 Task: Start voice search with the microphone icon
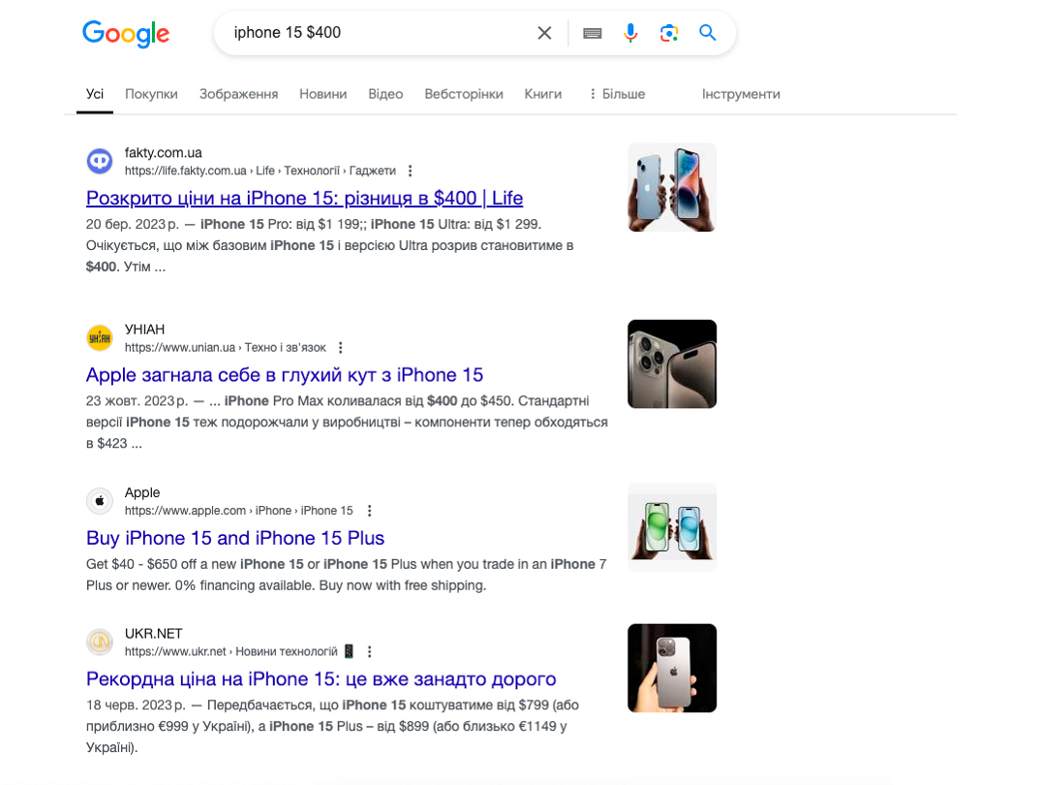coord(630,33)
